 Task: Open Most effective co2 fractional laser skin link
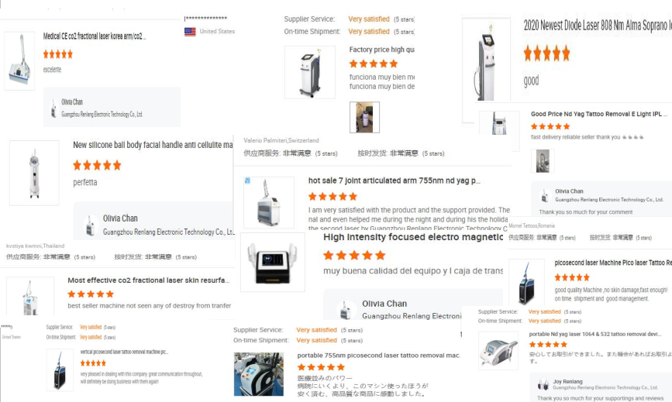pos(148,280)
